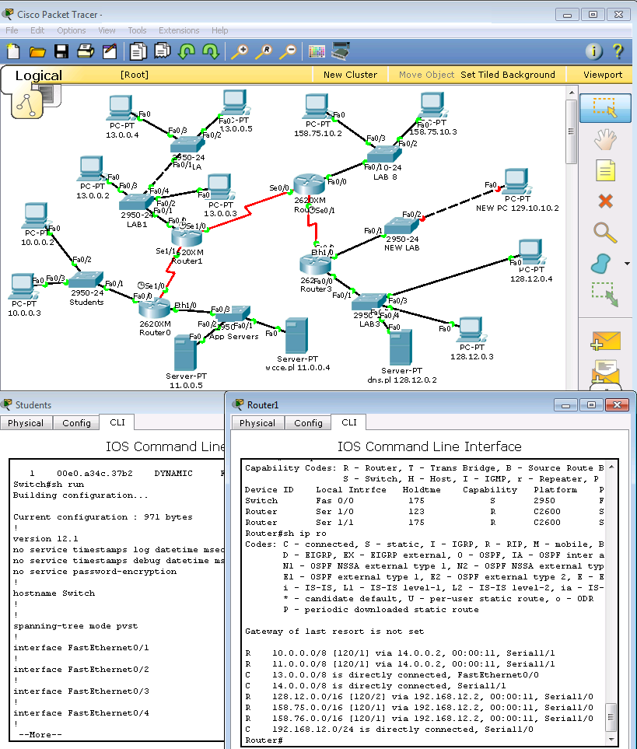Select the Students switch device
Image resolution: width=637 pixels, height=749 pixels.
pos(86,279)
